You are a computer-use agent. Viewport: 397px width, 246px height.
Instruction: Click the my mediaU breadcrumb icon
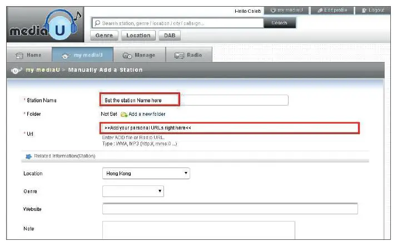click(x=17, y=70)
